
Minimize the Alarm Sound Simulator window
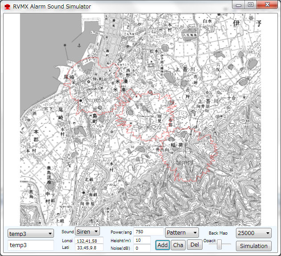pos(240,5)
